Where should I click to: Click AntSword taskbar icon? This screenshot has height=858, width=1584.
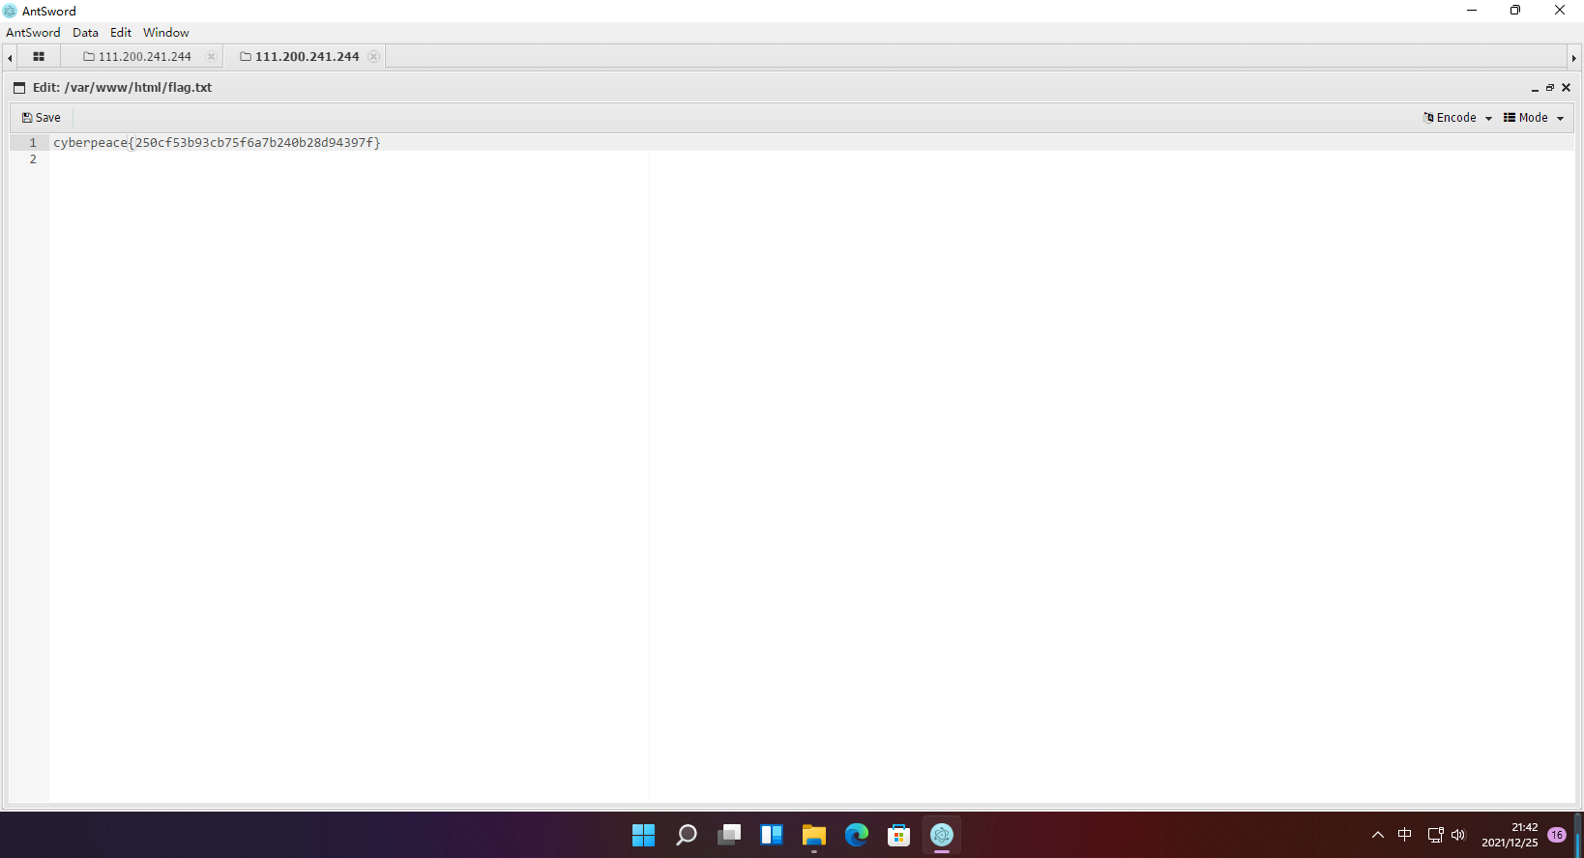coord(942,835)
